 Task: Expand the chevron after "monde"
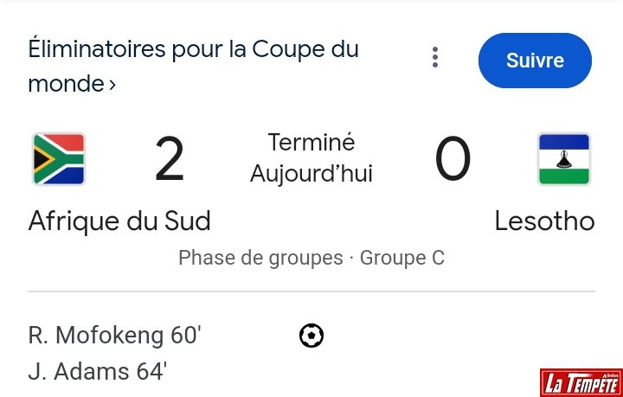click(112, 85)
